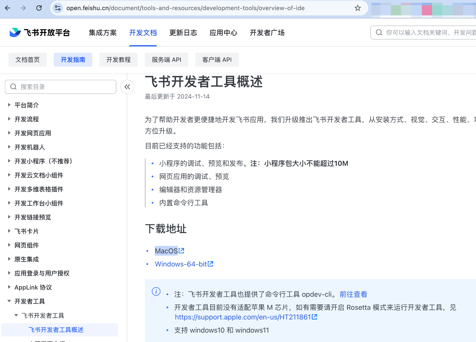Go back with the browser back arrow
Viewport: 476px width, 342px height.
click(x=8, y=8)
